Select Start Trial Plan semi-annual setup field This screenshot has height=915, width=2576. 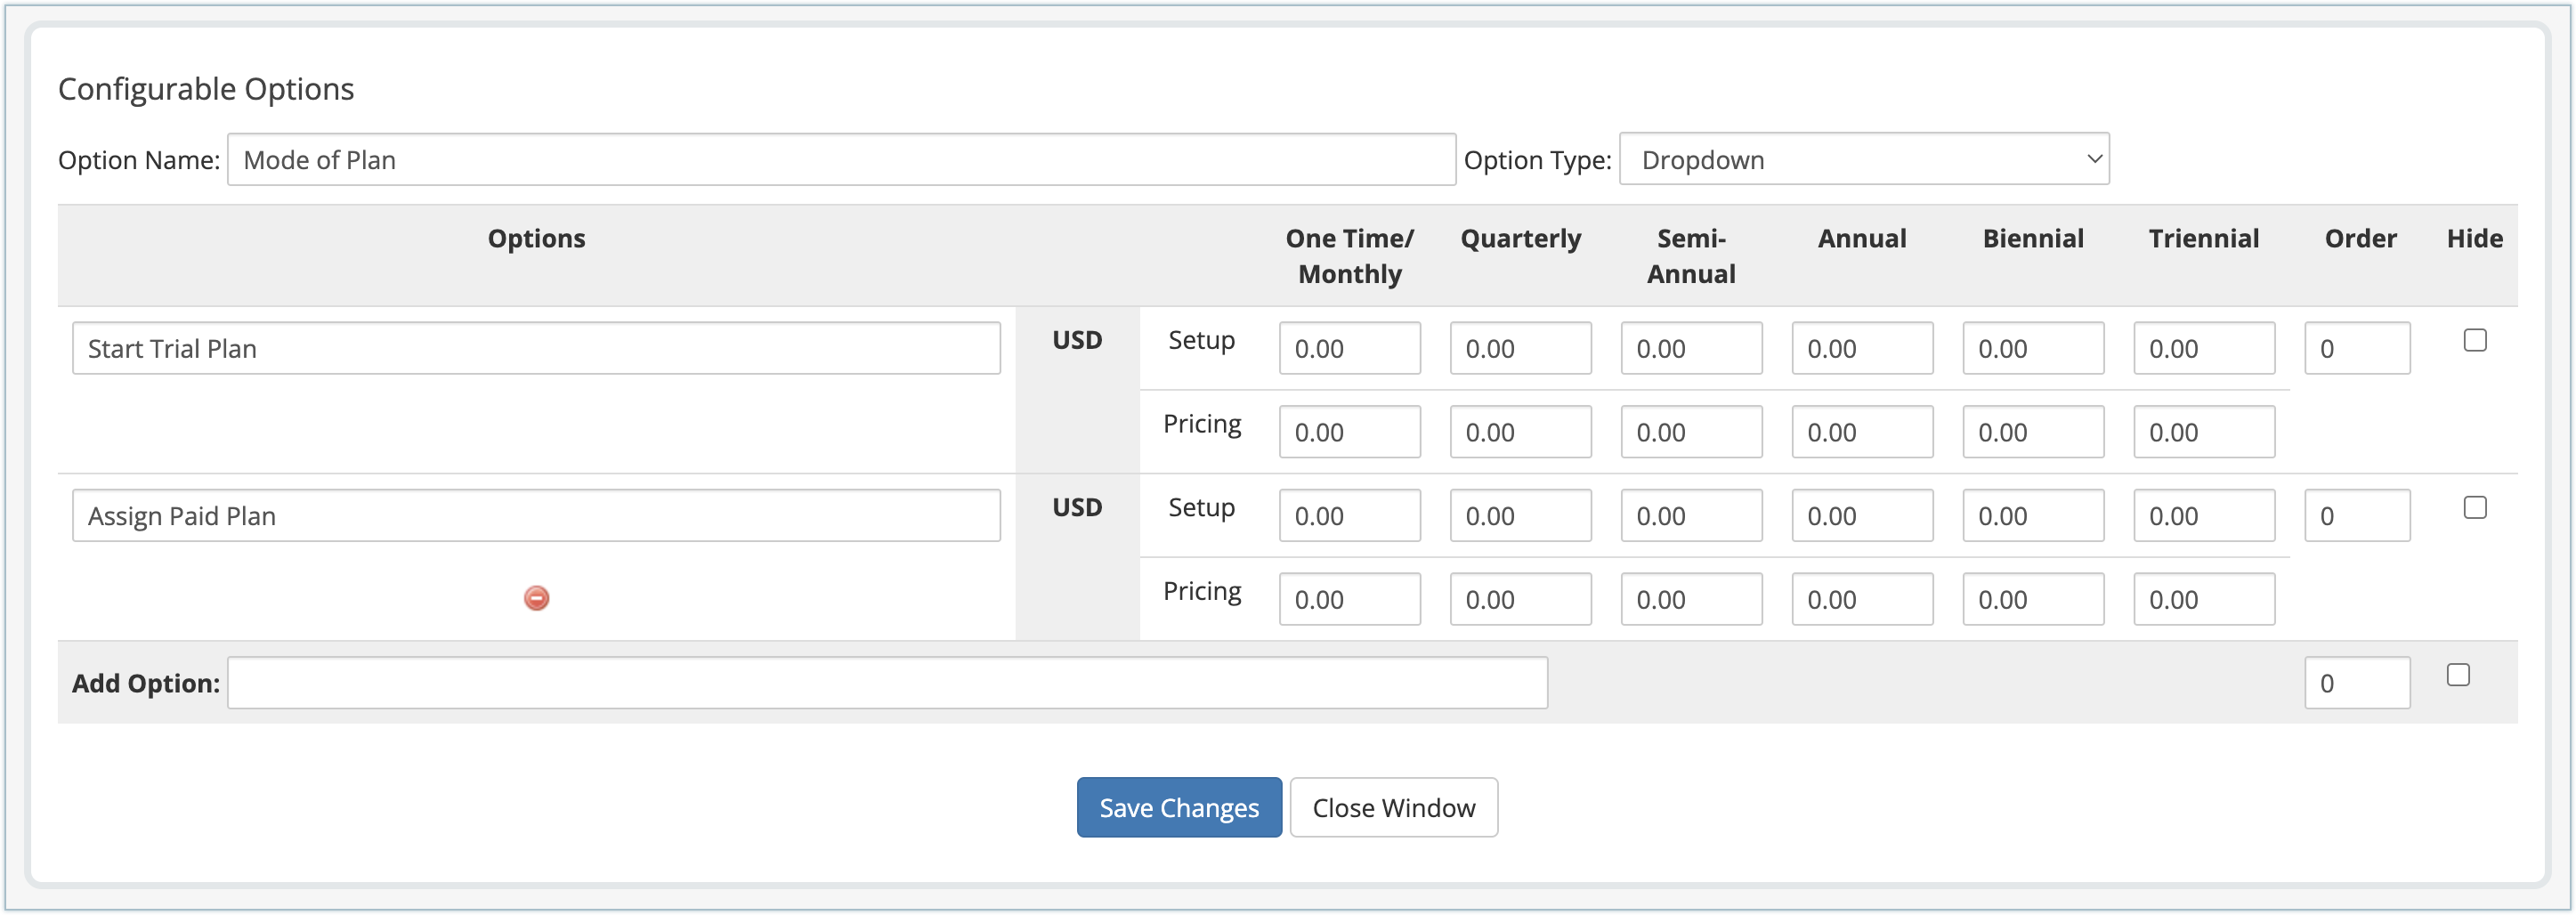coord(1691,348)
